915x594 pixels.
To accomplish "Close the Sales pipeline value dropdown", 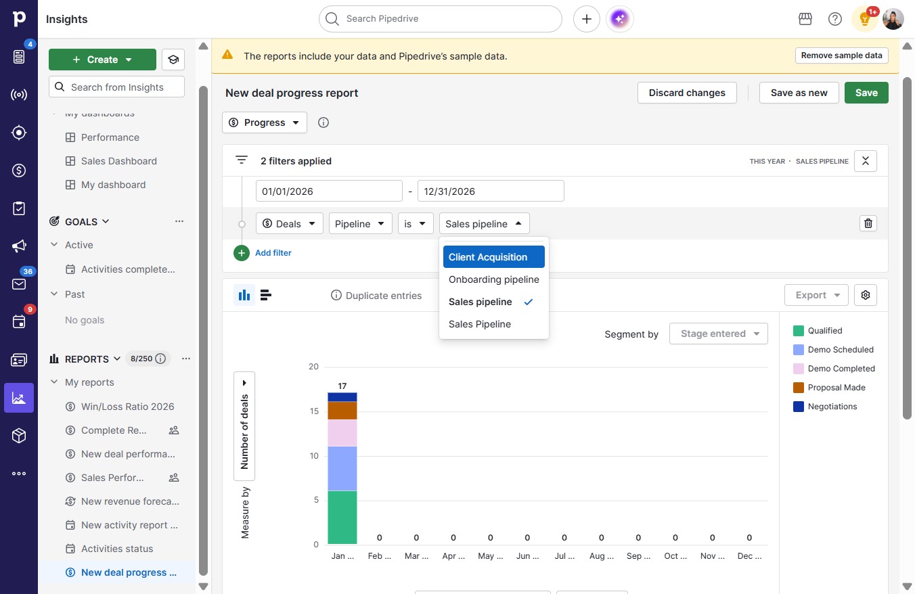I will coord(485,224).
